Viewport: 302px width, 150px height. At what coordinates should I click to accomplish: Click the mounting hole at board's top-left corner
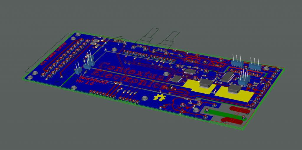click(x=78, y=35)
